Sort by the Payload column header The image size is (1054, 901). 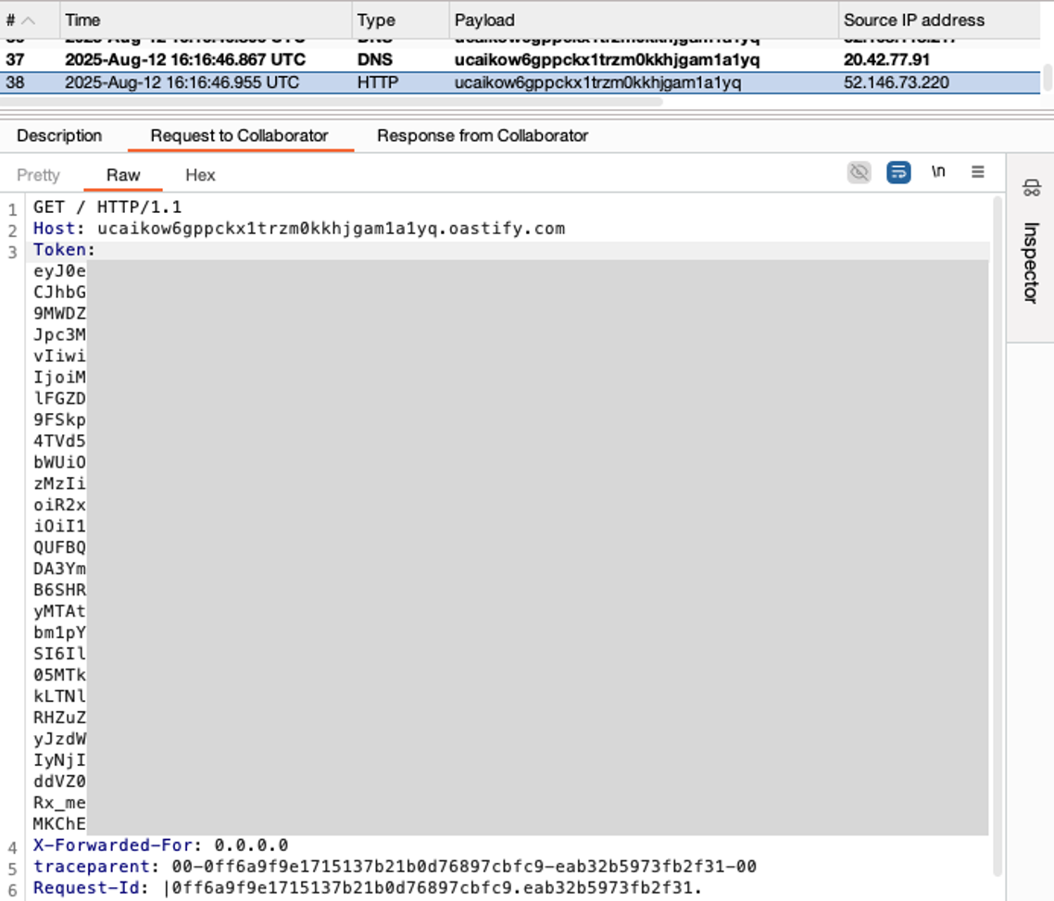point(482,19)
